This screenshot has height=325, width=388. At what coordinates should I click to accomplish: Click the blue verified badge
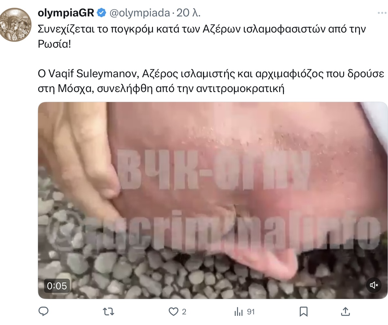(101, 13)
